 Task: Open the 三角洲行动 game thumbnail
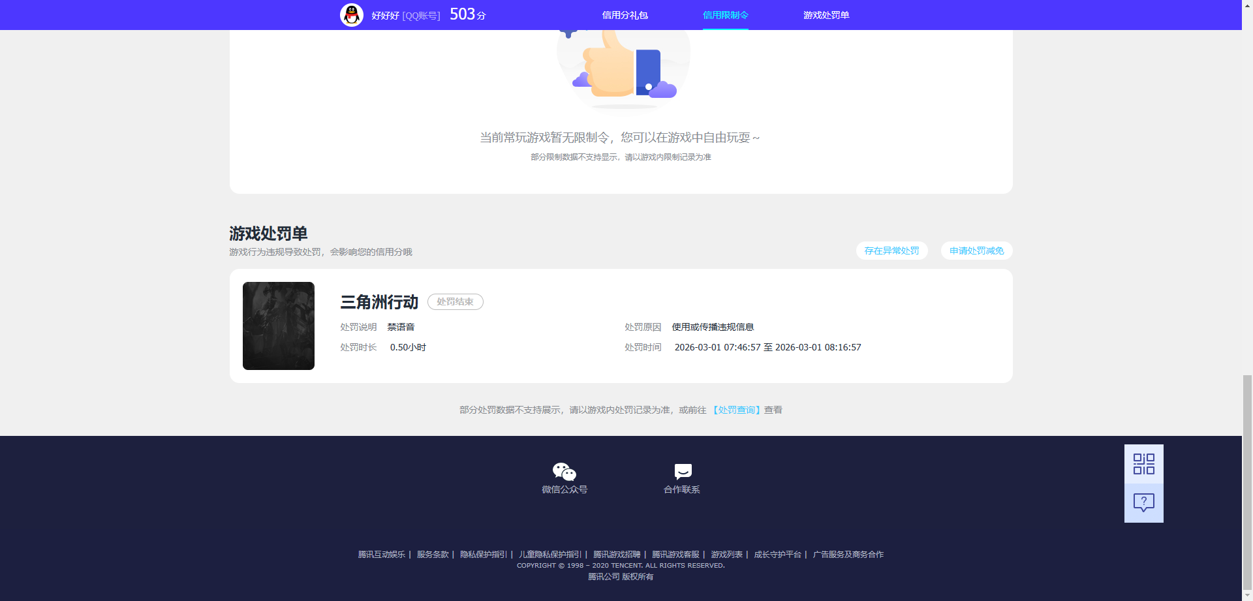(x=279, y=326)
